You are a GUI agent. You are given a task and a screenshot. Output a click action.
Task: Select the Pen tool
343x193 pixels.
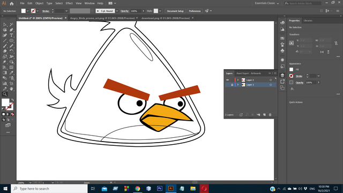tap(11, 30)
